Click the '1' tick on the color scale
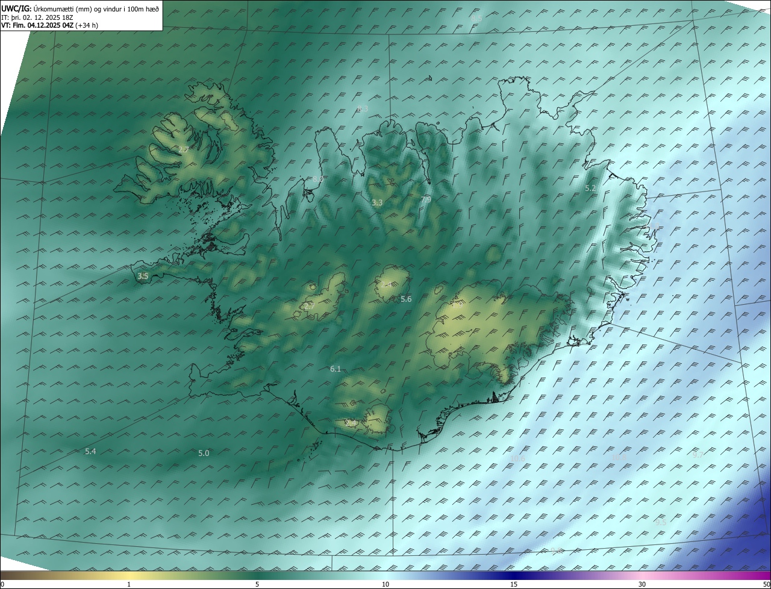Viewport: 771px width, 589px height. tap(129, 585)
